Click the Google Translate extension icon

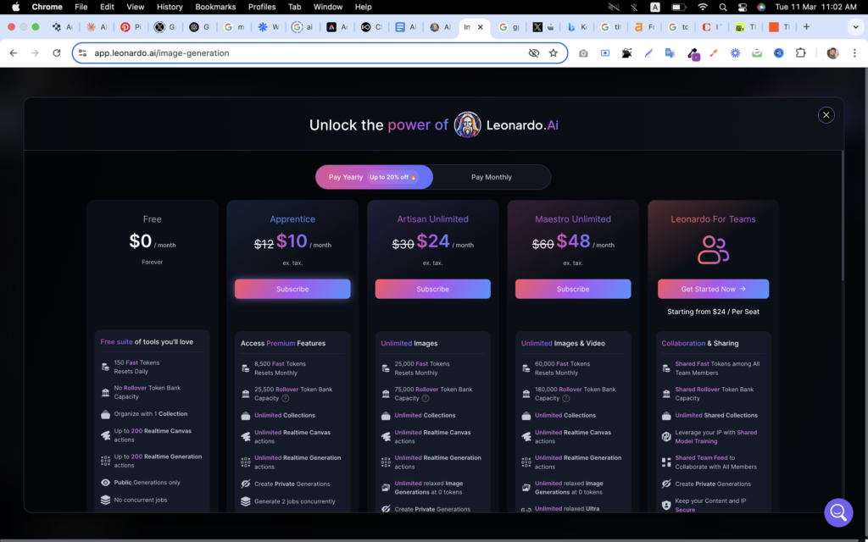(x=670, y=53)
